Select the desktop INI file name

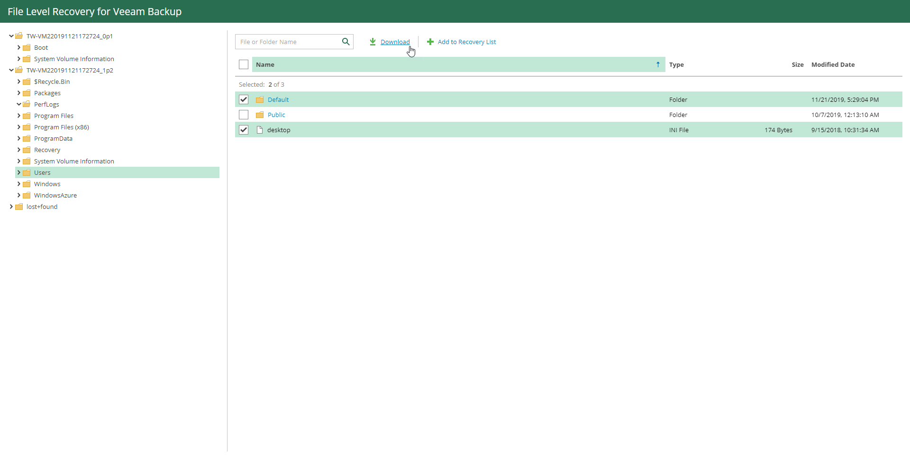coord(279,130)
